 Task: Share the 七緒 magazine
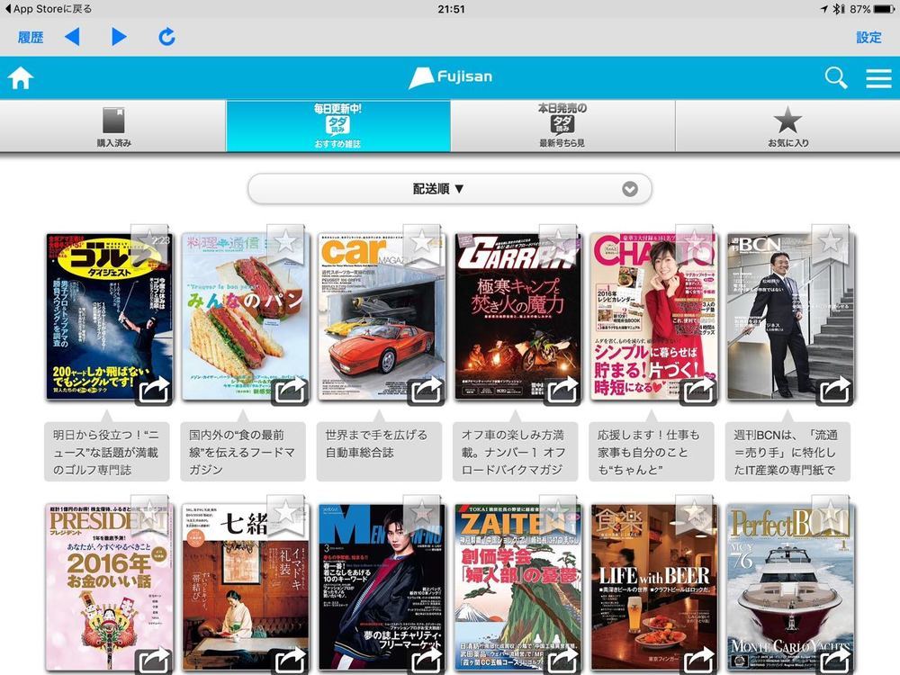tap(291, 661)
